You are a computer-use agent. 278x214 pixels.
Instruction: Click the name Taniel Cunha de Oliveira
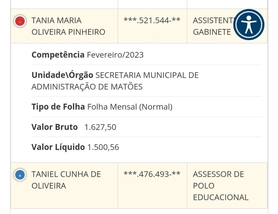[x=66, y=180]
